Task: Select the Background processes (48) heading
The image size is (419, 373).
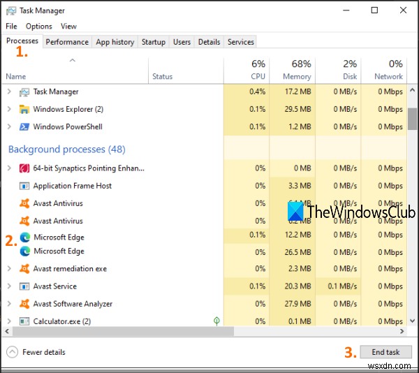Action: click(67, 149)
